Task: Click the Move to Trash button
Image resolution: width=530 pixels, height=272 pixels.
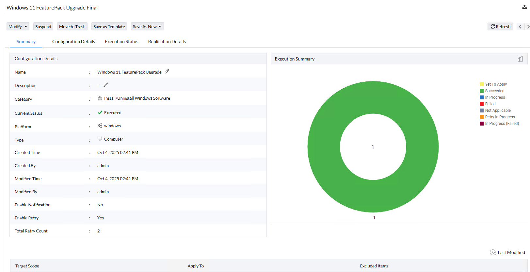Action: [x=72, y=26]
